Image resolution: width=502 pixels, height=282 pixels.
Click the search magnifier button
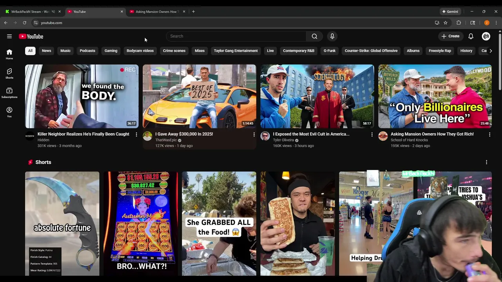point(315,36)
